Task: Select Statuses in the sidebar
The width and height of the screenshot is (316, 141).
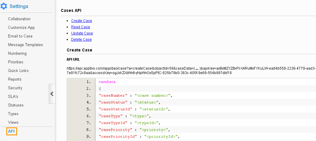Action: click(x=16, y=105)
